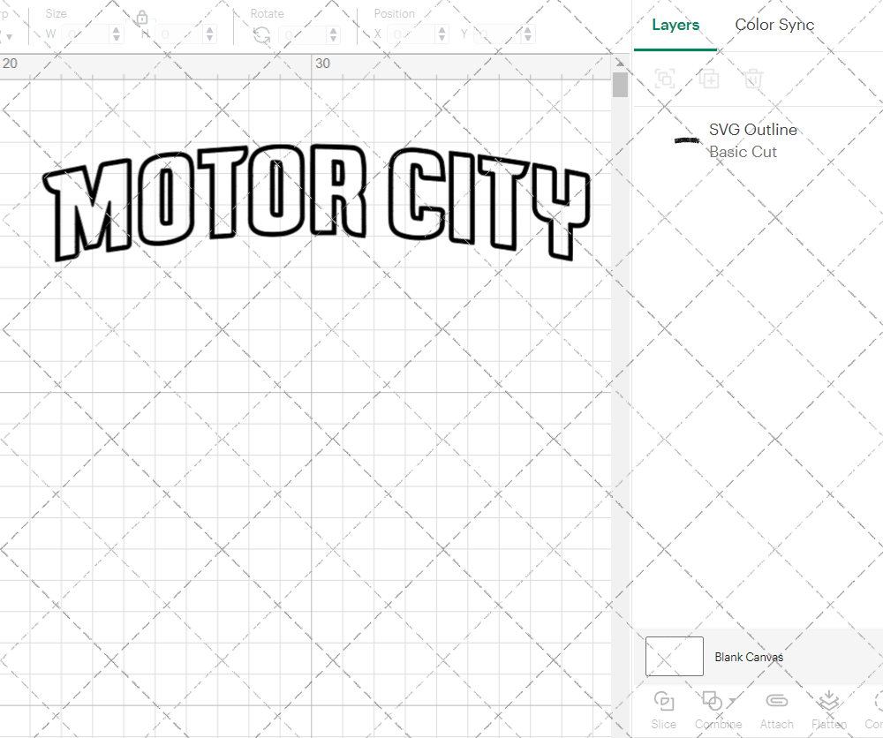Click the Duplicate layer icon
883x738 pixels.
[x=709, y=79]
